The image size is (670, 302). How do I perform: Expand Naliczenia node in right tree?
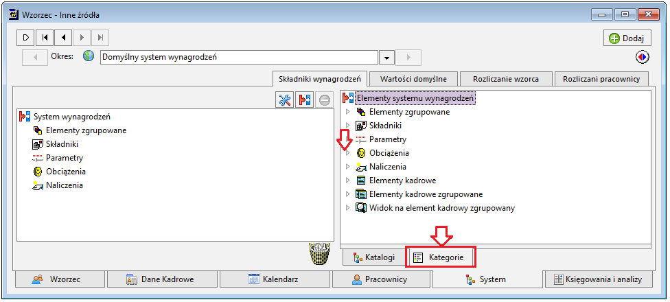pos(347,167)
